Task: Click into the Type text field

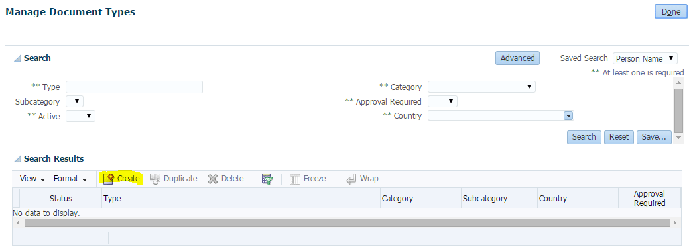Action: (135, 87)
